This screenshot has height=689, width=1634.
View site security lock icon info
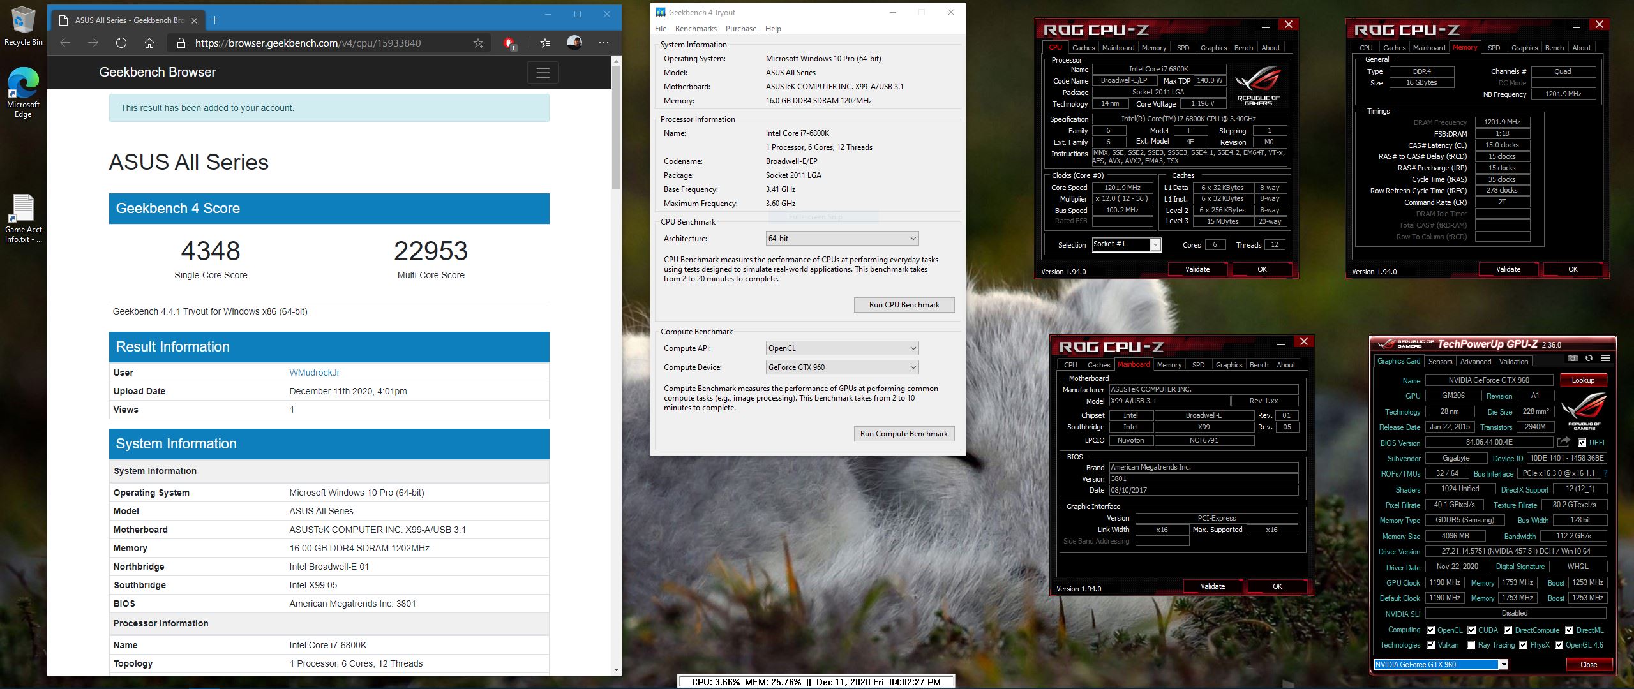(181, 43)
